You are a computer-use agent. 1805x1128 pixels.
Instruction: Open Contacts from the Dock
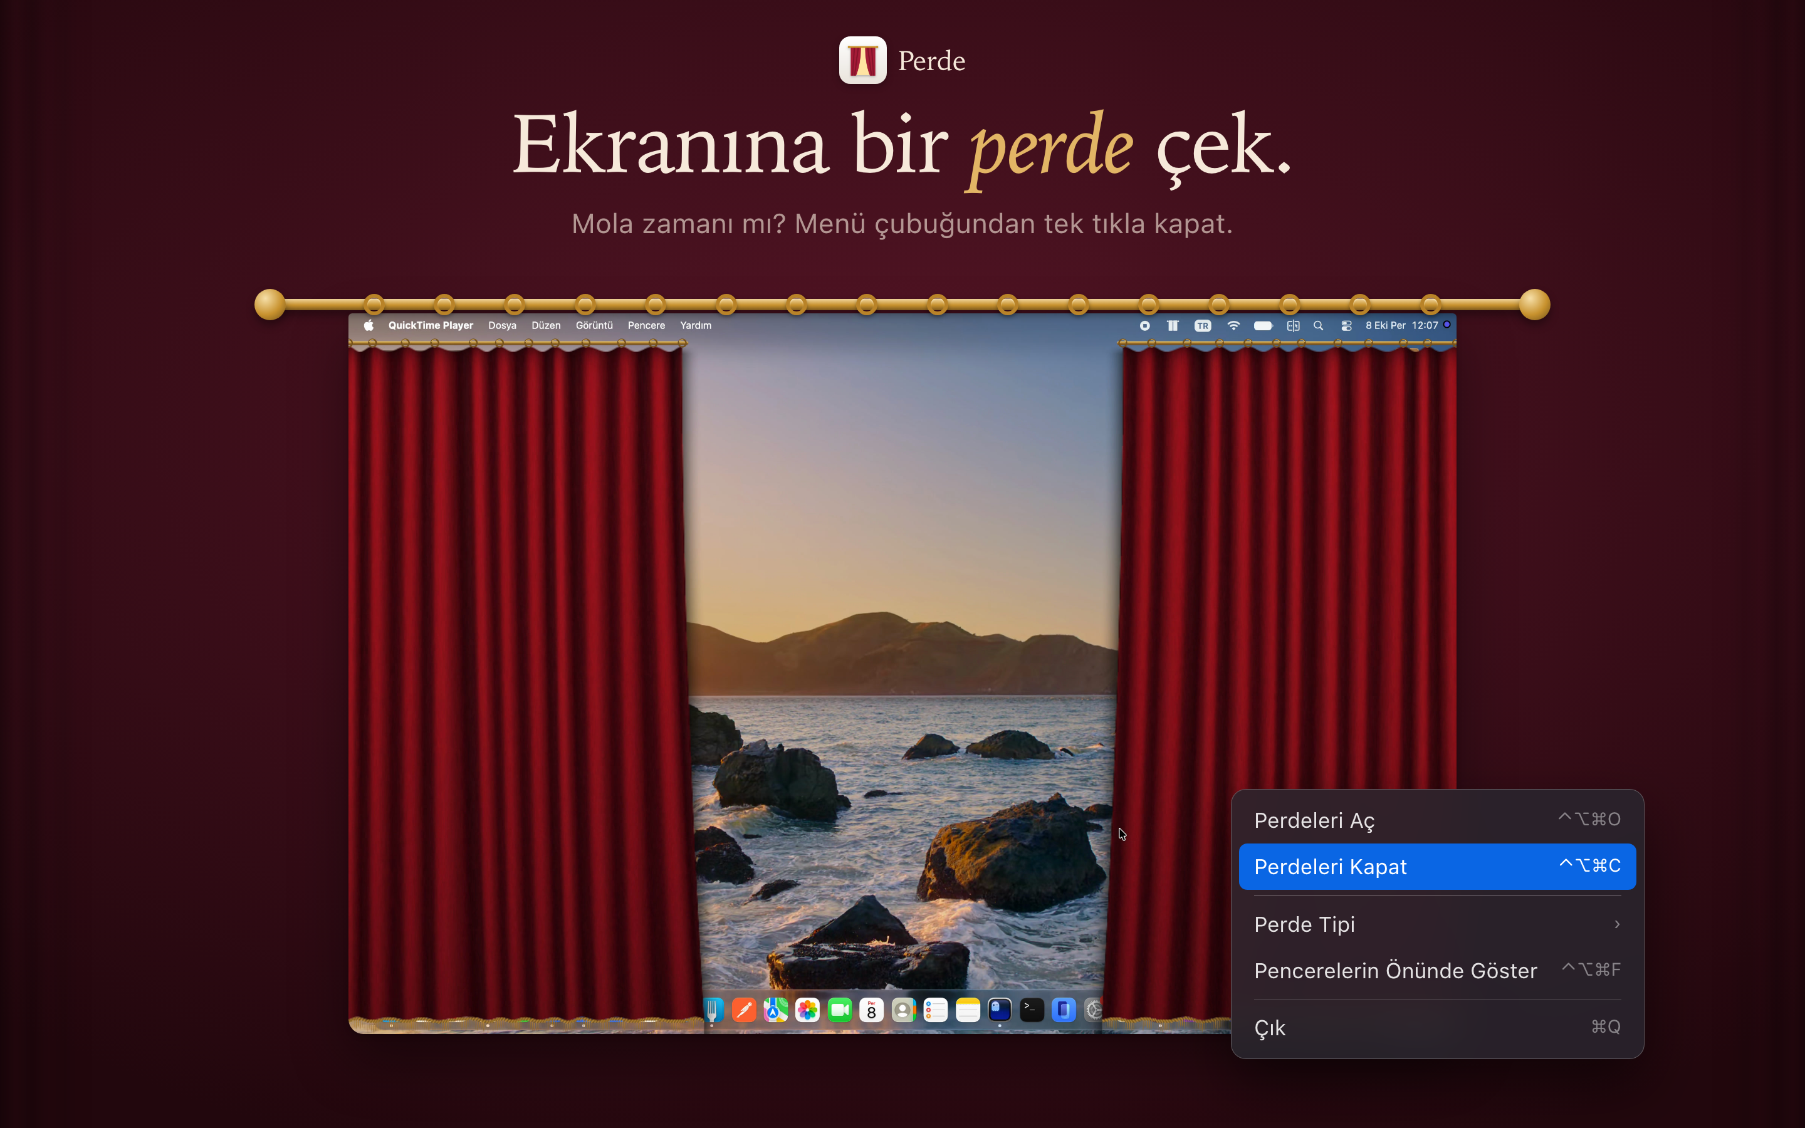click(x=903, y=1010)
